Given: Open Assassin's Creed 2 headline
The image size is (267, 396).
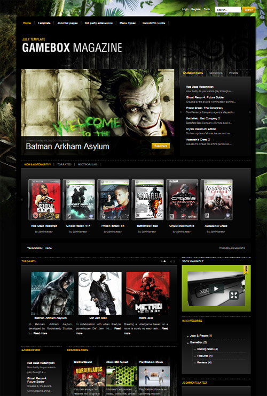Looking at the screenshot, I should (x=198, y=140).
